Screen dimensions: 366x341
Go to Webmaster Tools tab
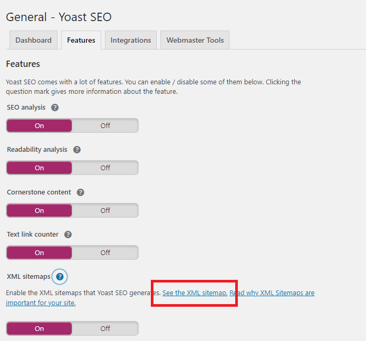tap(195, 40)
